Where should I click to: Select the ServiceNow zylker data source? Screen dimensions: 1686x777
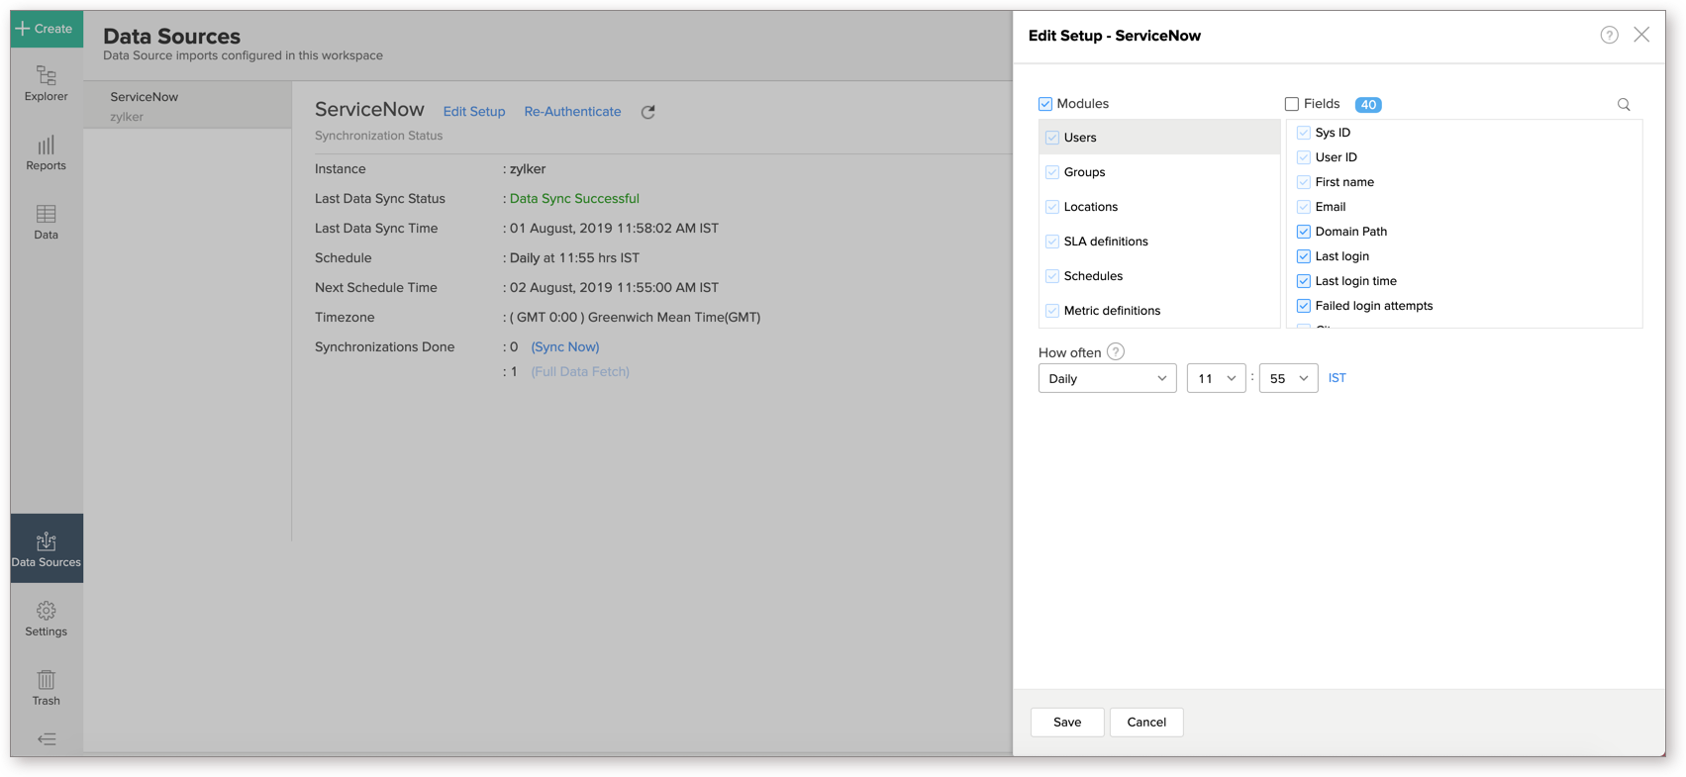(188, 106)
